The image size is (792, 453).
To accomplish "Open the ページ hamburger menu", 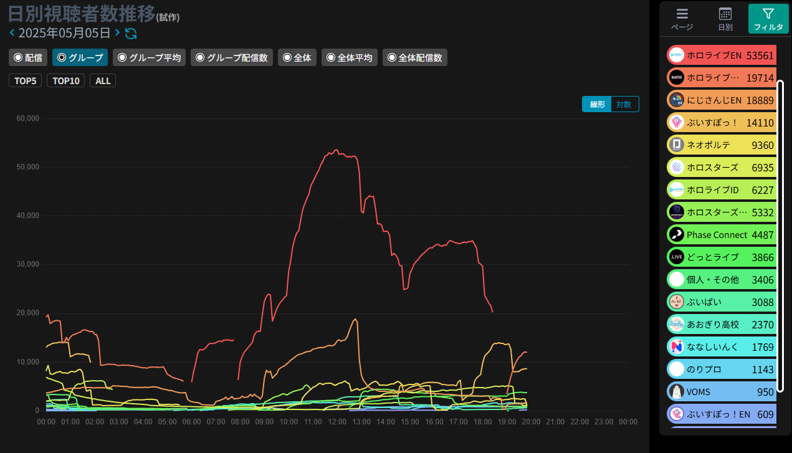I will pyautogui.click(x=682, y=18).
